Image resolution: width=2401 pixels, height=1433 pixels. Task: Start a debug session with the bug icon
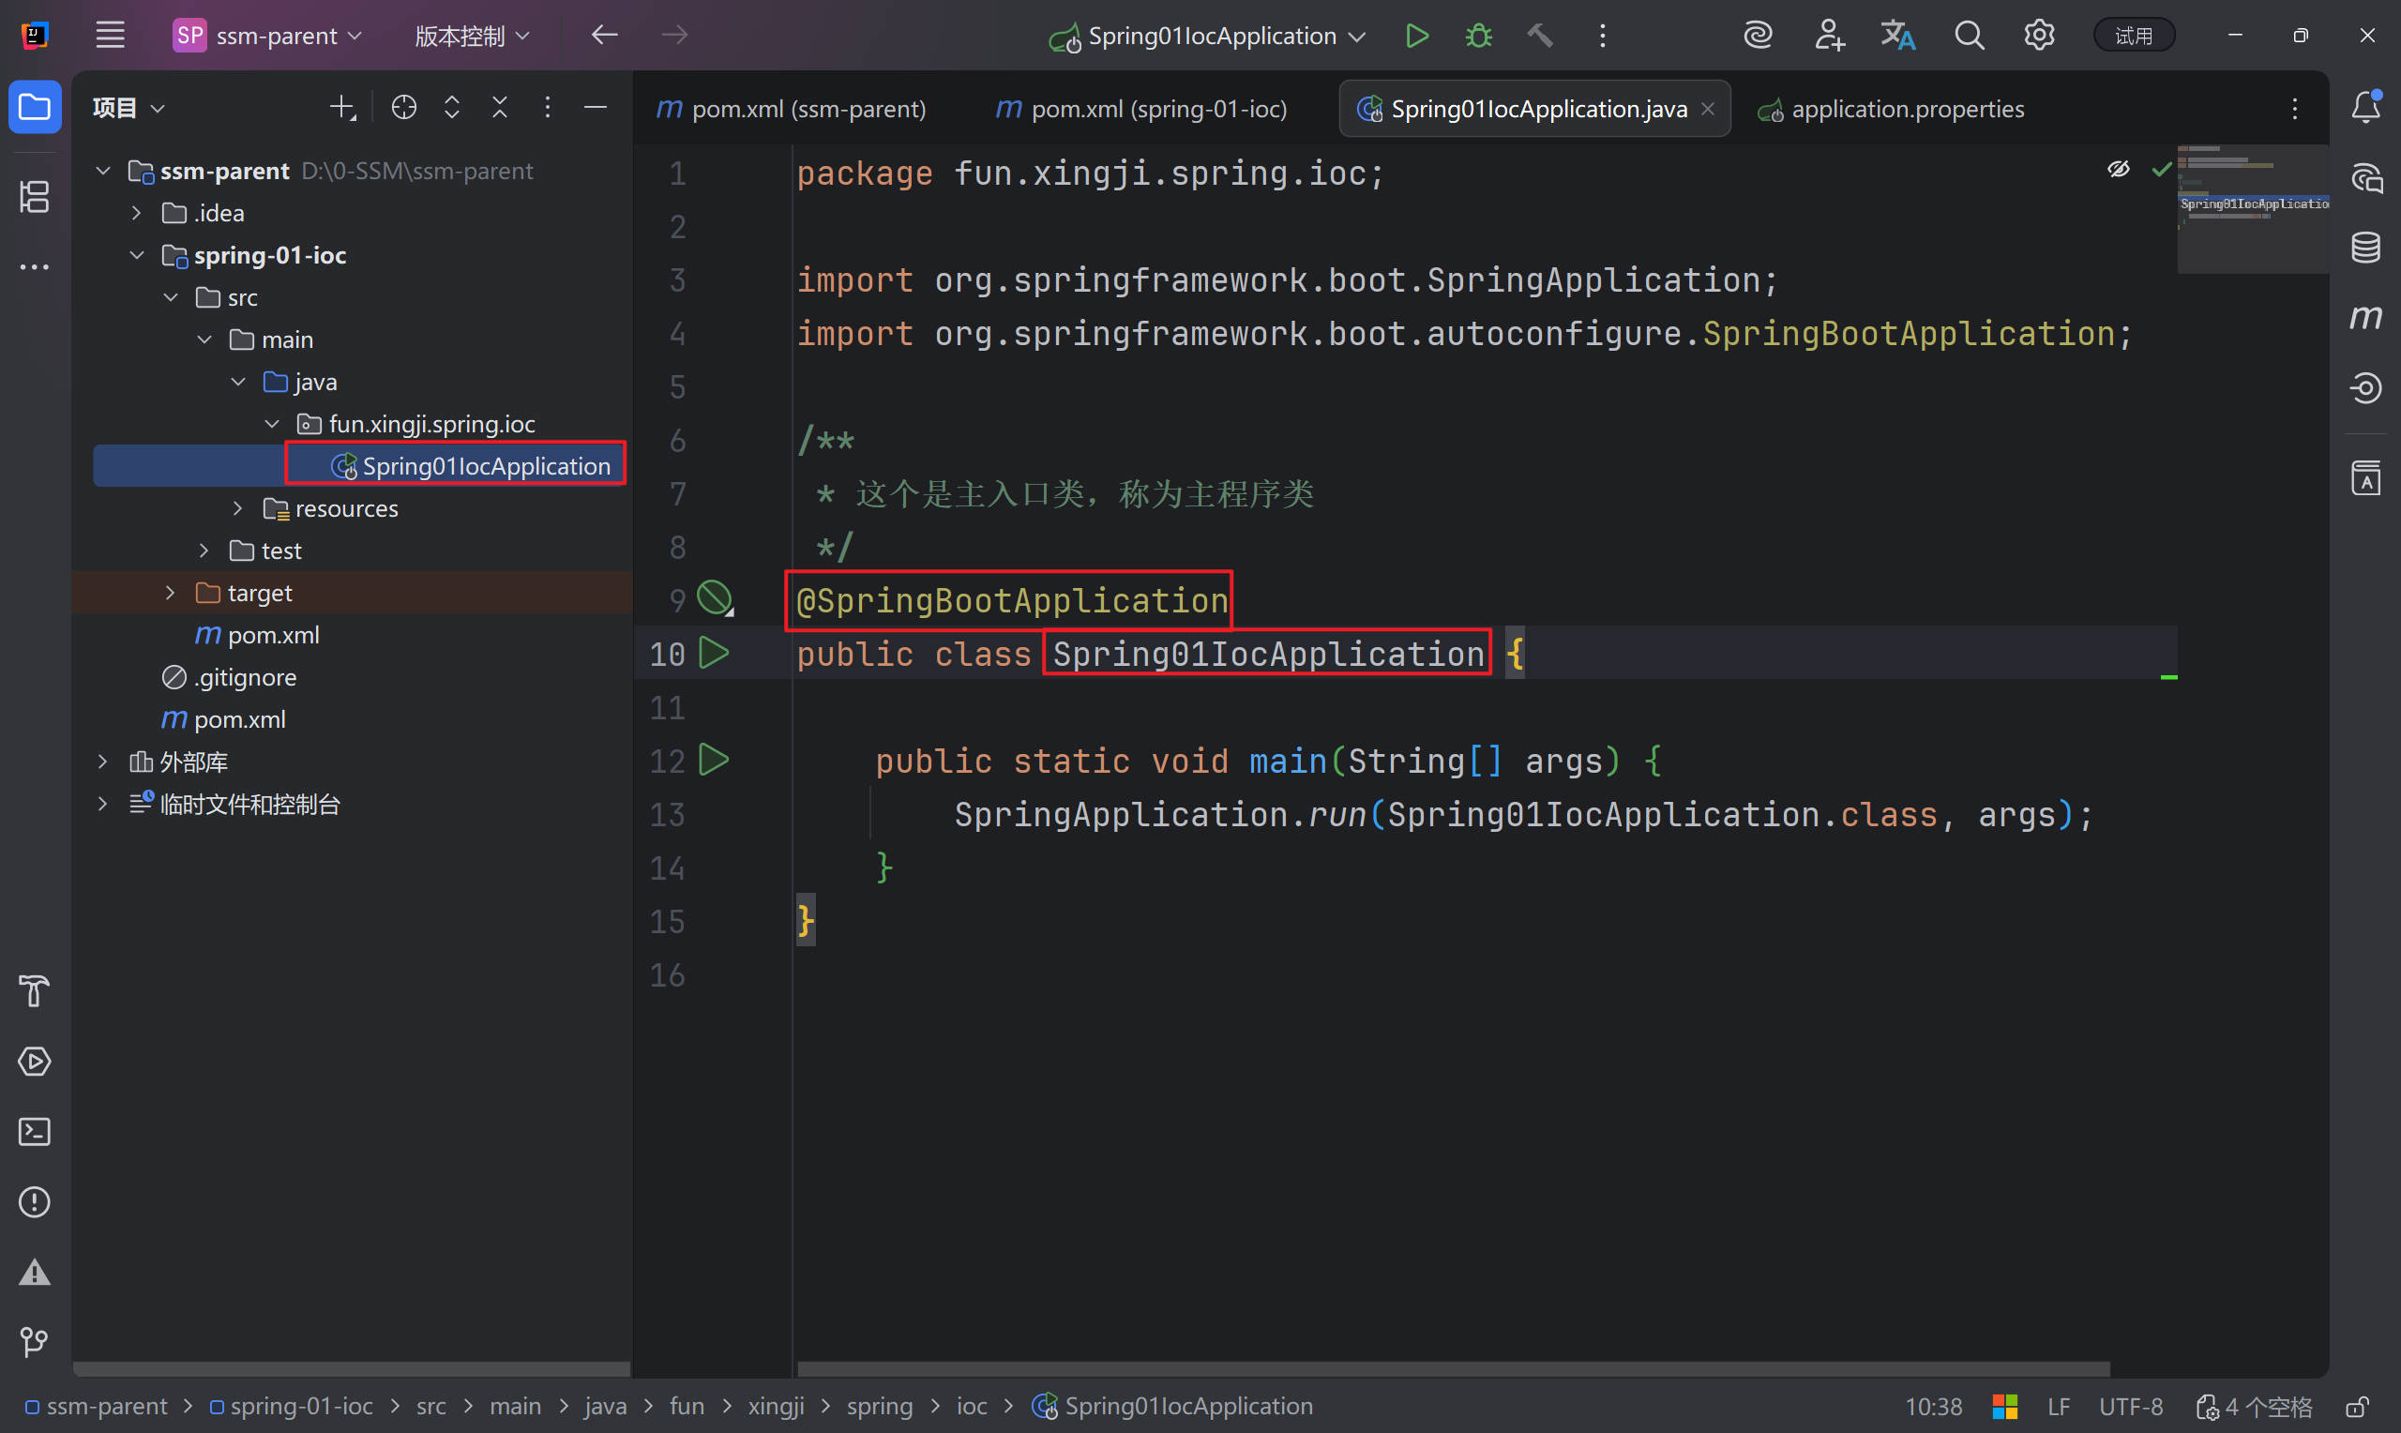tap(1478, 36)
